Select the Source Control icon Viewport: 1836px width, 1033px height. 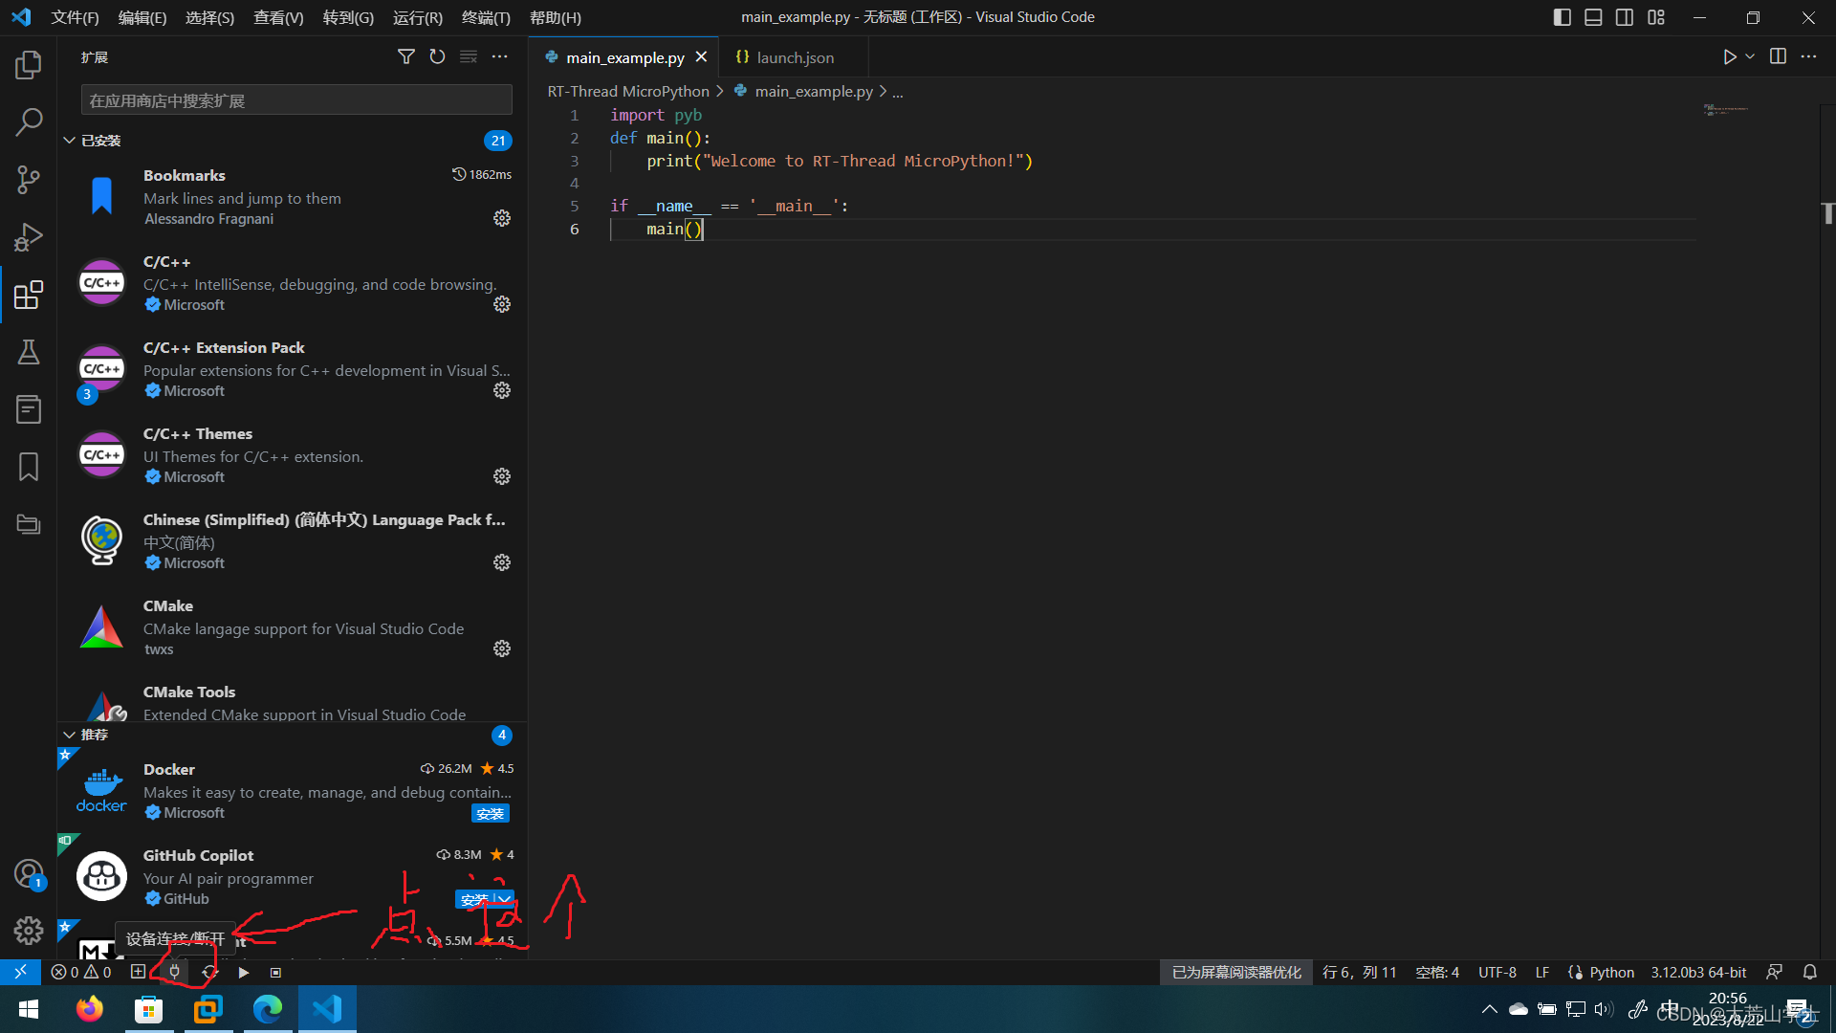click(x=28, y=179)
